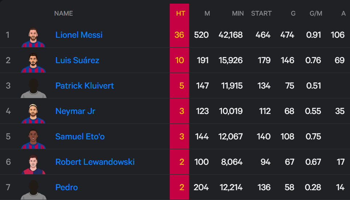The width and height of the screenshot is (350, 200).
Task: View Samuel Eto'o's profile via name link
Action: 80,136
